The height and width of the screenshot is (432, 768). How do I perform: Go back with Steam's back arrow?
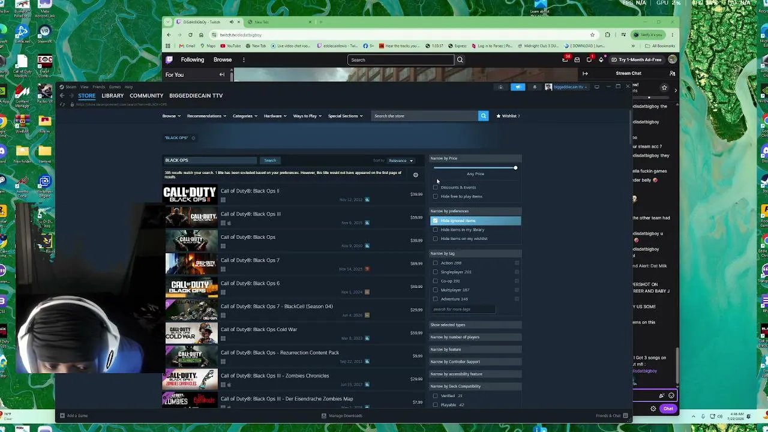[x=62, y=95]
